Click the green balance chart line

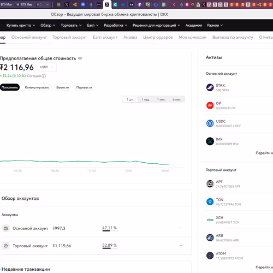[x=85, y=162]
